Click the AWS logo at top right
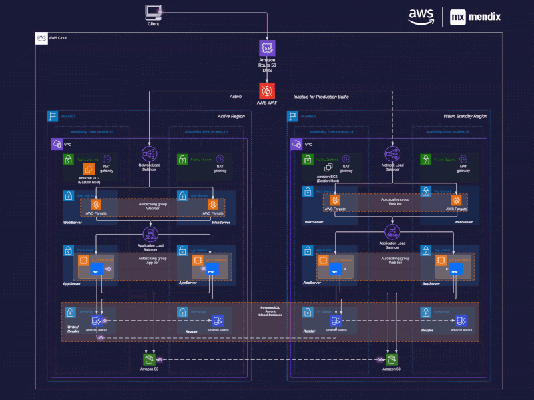534x400 pixels. coord(419,16)
